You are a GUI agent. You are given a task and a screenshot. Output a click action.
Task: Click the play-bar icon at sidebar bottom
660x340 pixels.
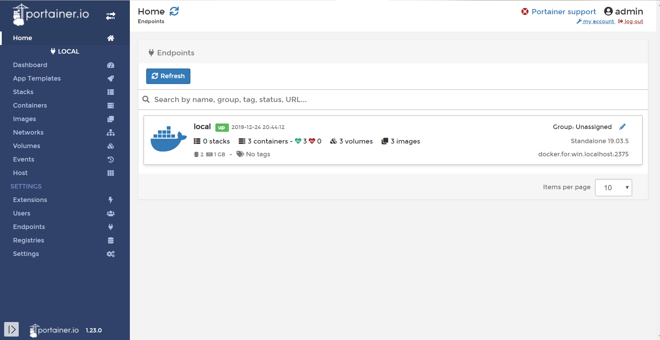11,329
